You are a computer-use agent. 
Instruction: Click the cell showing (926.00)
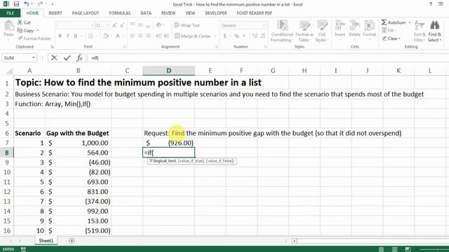168,143
